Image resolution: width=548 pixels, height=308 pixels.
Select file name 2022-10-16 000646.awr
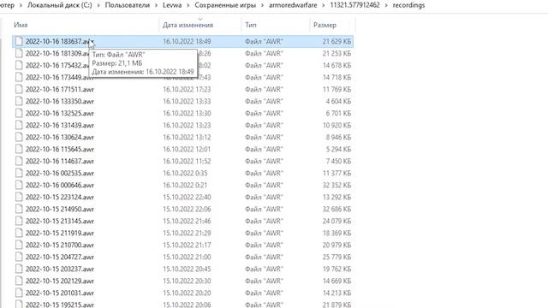pyautogui.click(x=60, y=185)
